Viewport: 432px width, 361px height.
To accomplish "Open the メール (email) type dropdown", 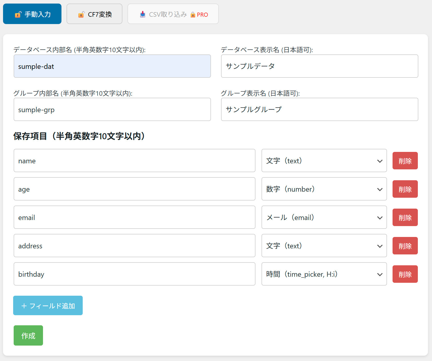I will coord(324,217).
